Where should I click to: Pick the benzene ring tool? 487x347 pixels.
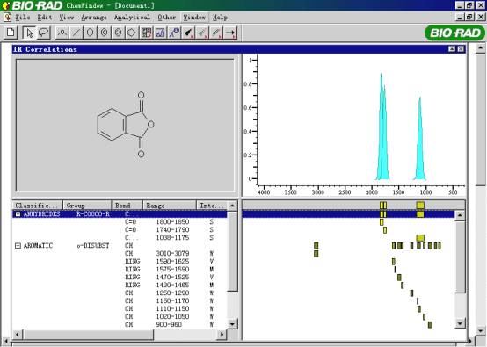118,33
